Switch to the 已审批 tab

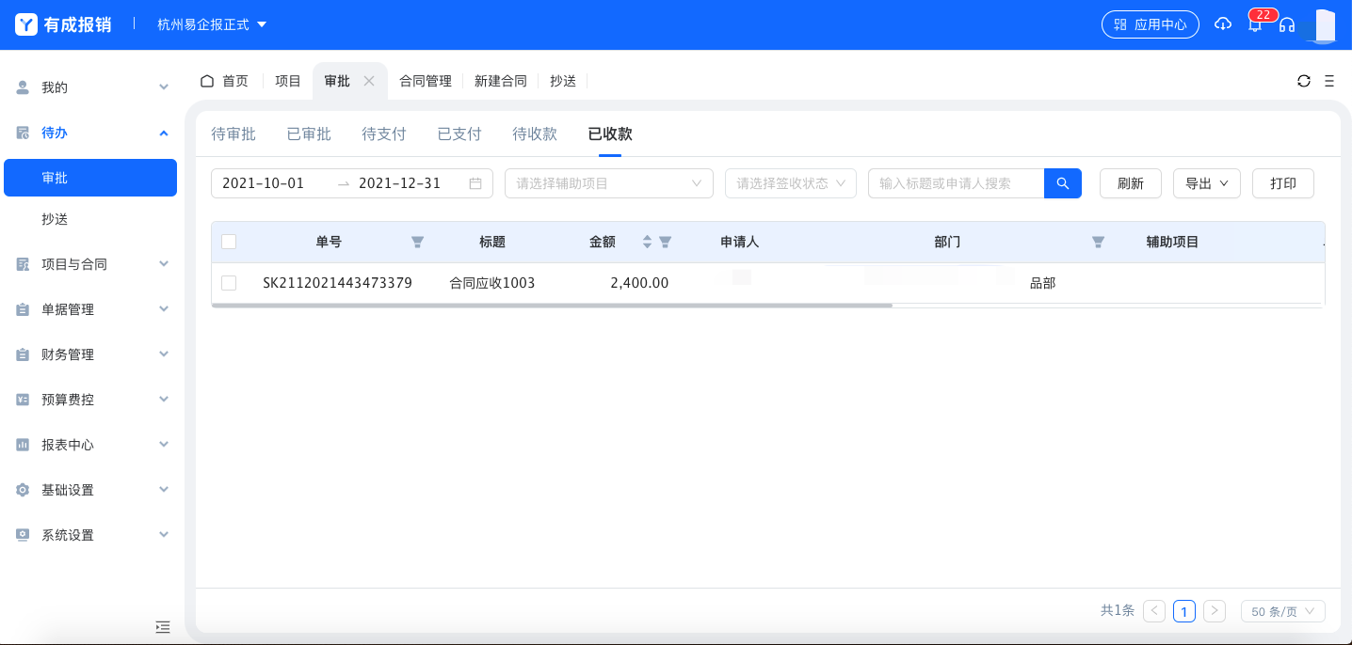309,134
